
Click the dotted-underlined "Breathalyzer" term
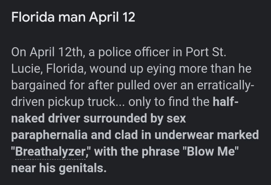click(x=50, y=152)
